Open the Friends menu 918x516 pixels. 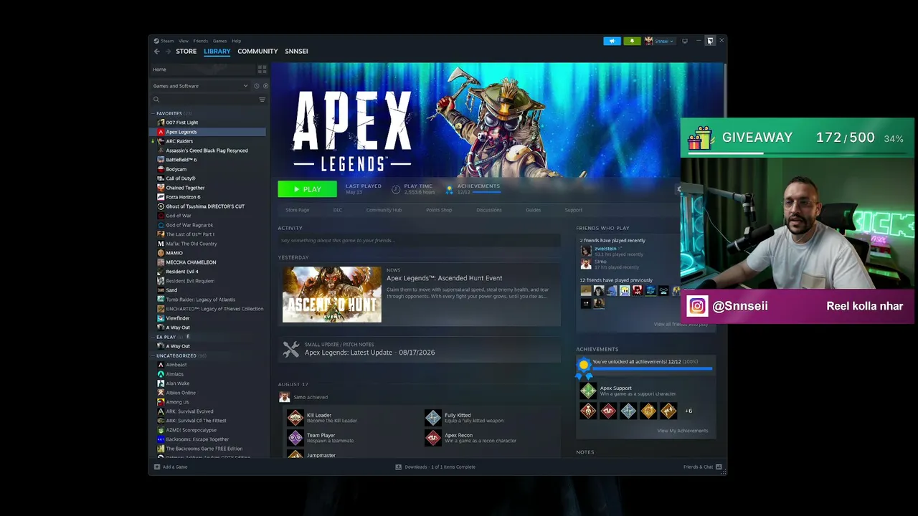point(201,41)
